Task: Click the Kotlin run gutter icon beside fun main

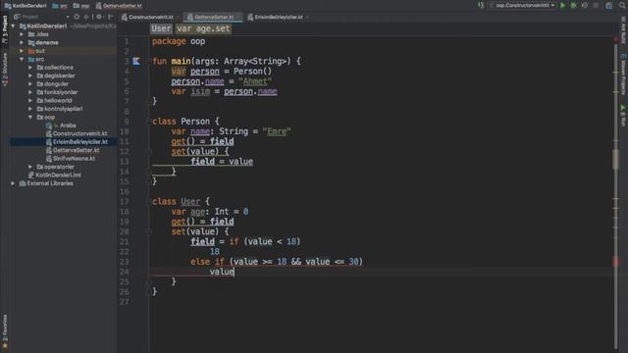Action: pos(136,61)
